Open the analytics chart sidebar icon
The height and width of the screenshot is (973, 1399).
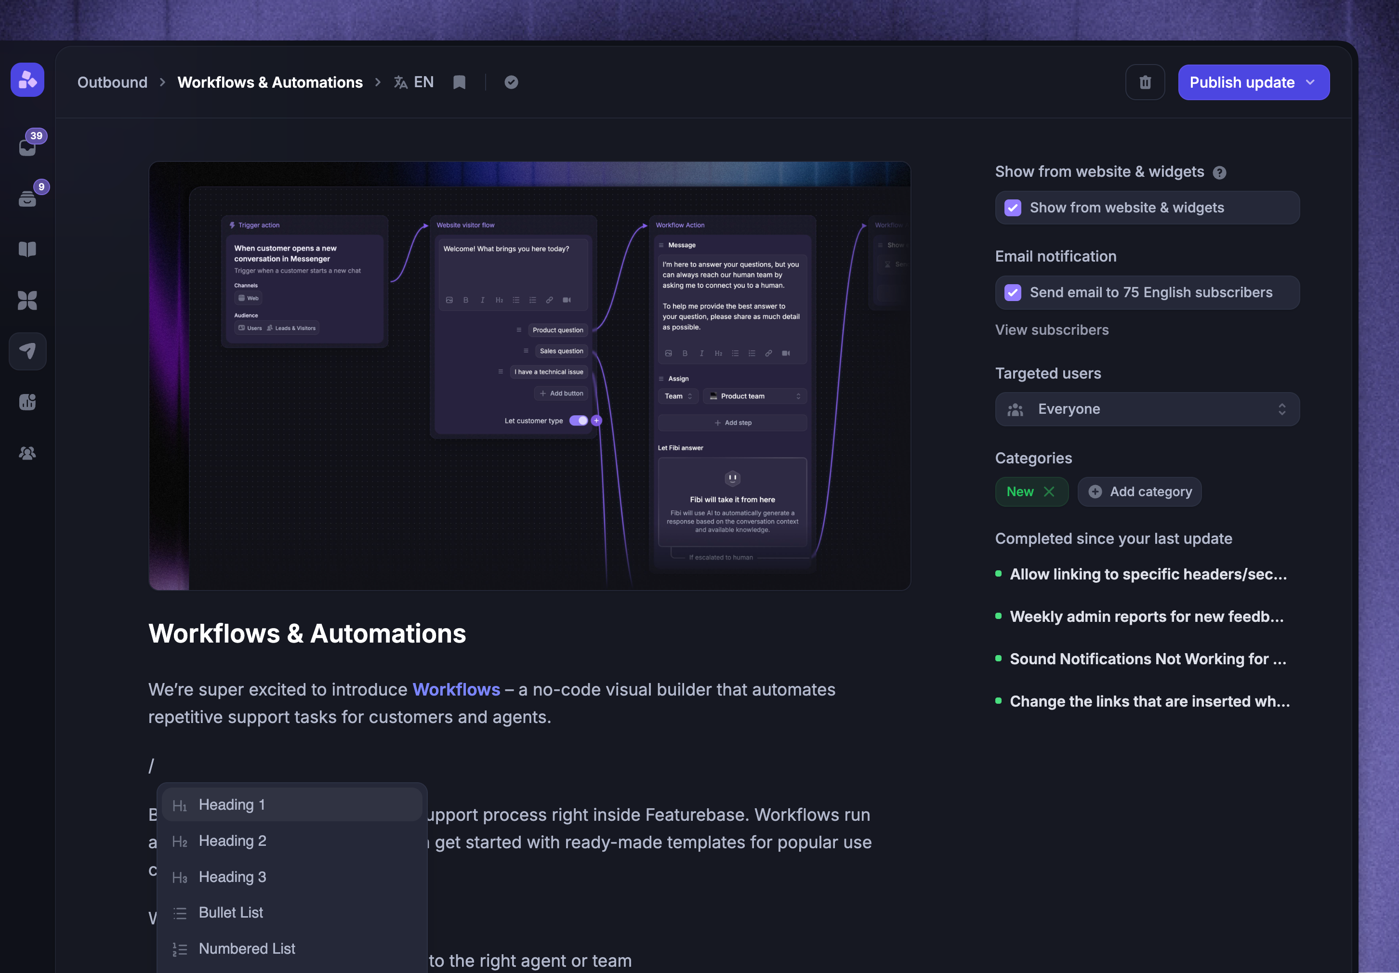27,402
